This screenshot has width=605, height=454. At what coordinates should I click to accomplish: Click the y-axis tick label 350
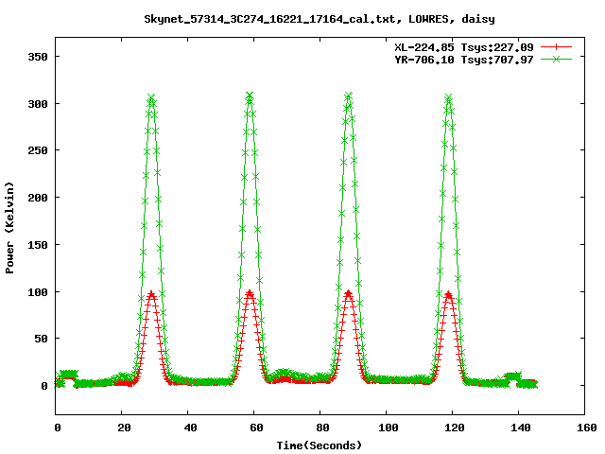pos(38,57)
